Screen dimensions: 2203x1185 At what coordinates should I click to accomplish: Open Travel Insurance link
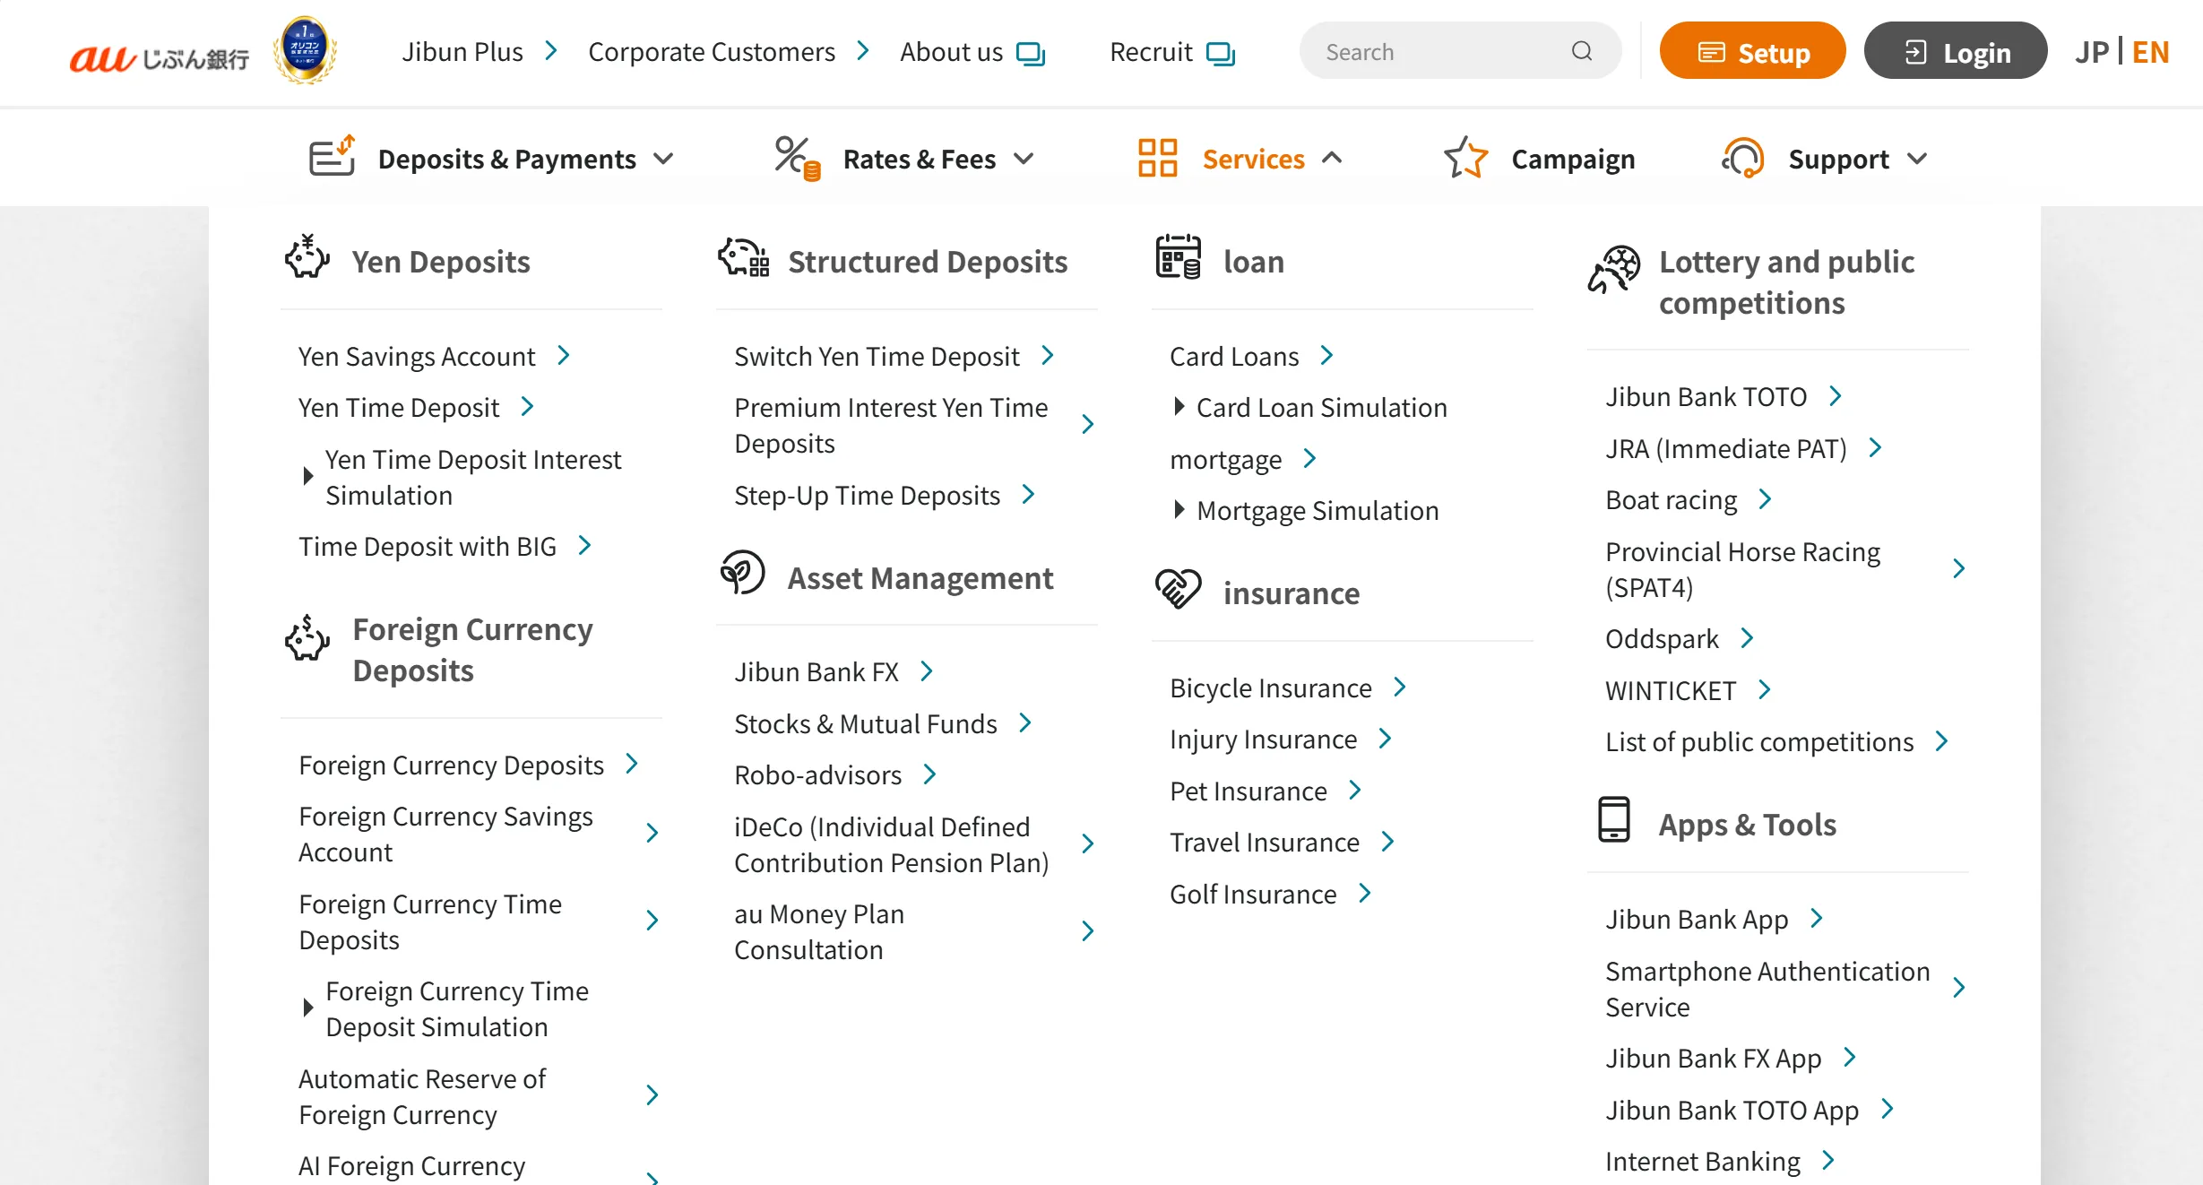1265,842
